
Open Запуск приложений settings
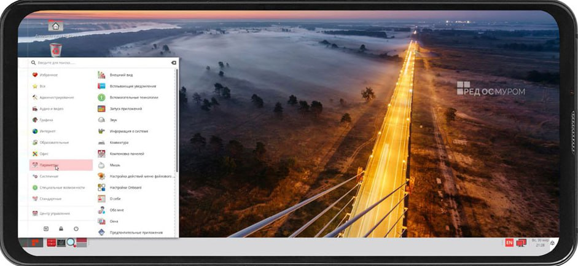pos(136,109)
